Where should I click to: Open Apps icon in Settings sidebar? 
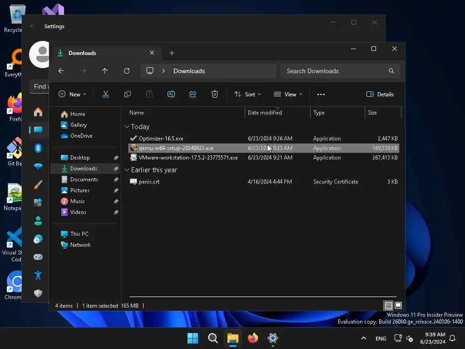pos(38,202)
